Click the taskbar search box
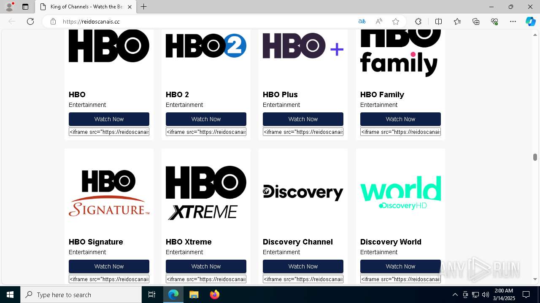 pos(81,295)
